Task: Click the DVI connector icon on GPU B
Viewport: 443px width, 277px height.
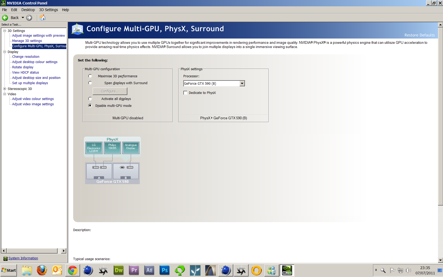Action: (x=130, y=168)
